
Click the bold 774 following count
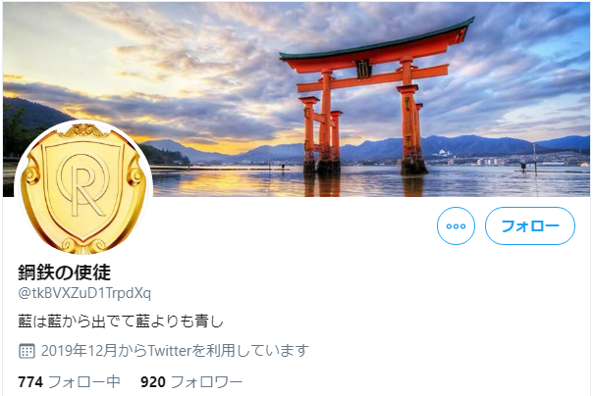click(30, 382)
